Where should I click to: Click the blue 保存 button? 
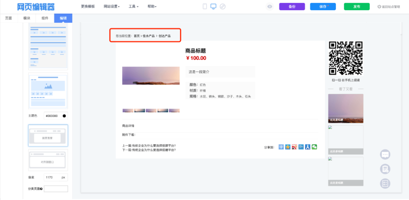323,6
